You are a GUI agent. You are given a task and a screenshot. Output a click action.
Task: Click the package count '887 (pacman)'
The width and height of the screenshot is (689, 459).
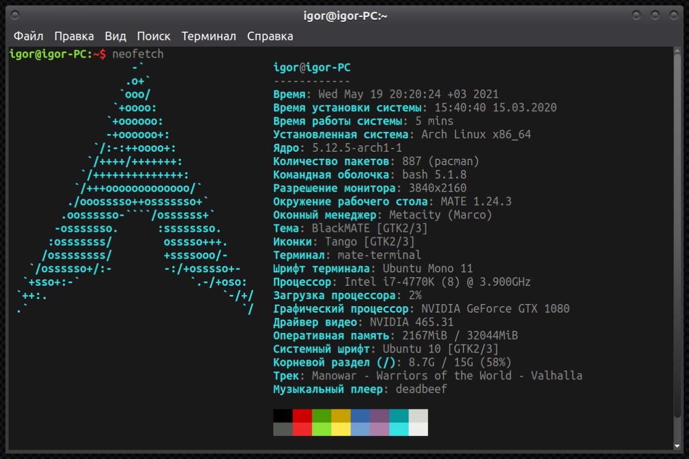point(441,161)
